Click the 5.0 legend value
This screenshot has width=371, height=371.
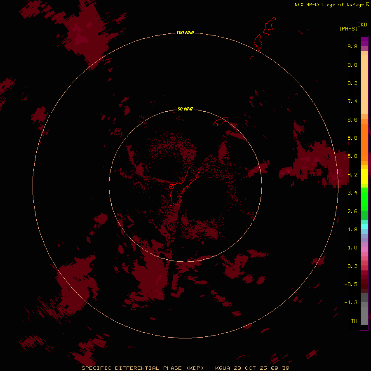pos(352,156)
